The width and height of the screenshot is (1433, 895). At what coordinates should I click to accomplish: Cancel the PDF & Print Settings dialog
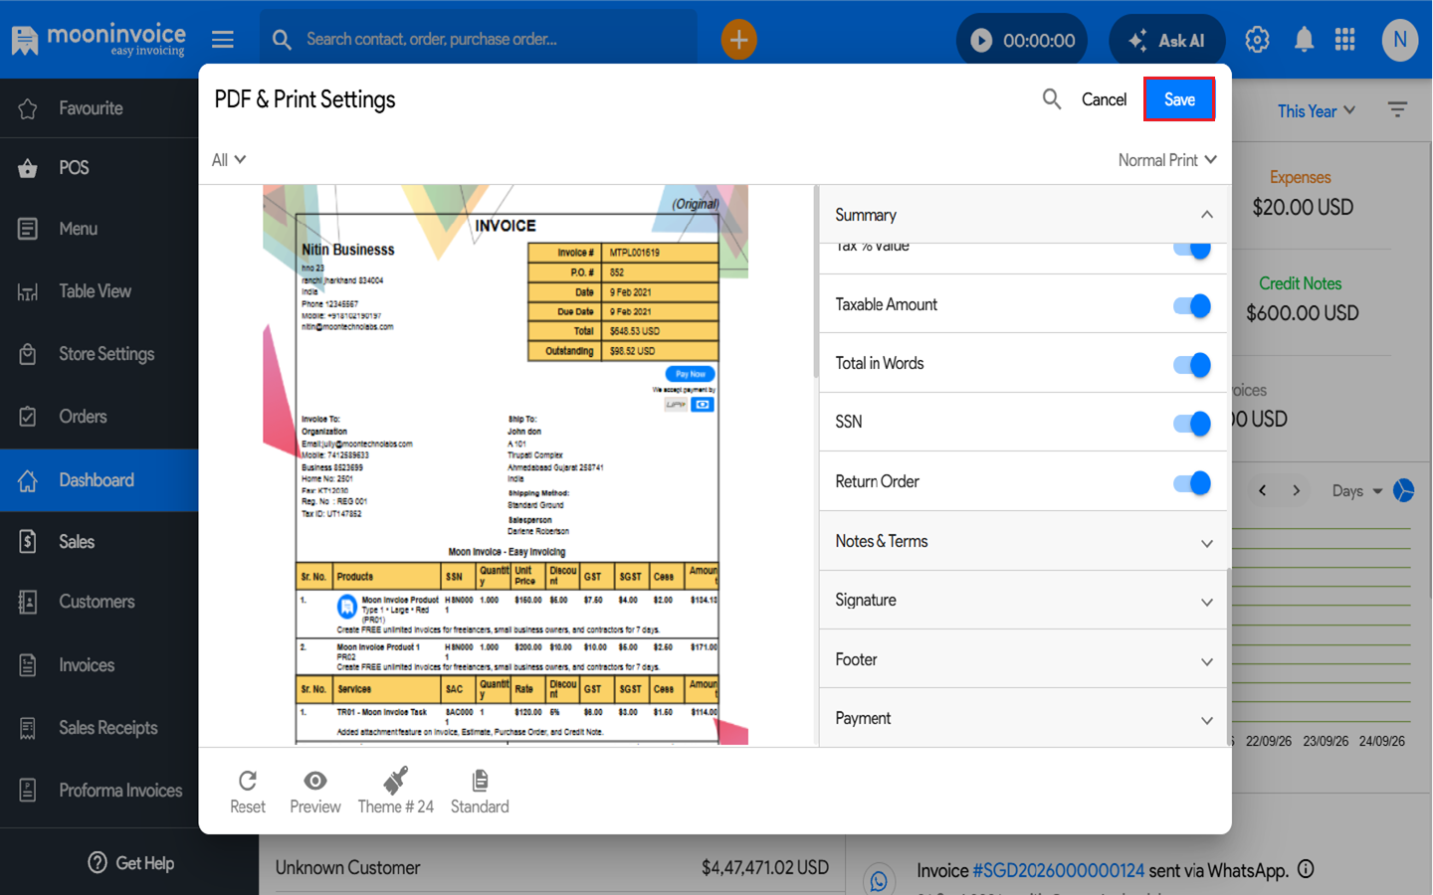(1104, 99)
